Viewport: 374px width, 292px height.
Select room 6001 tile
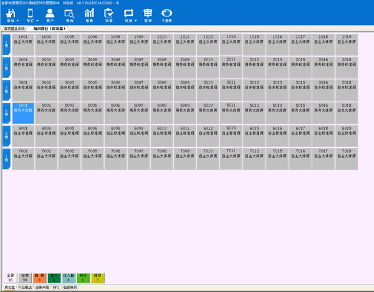point(23,136)
